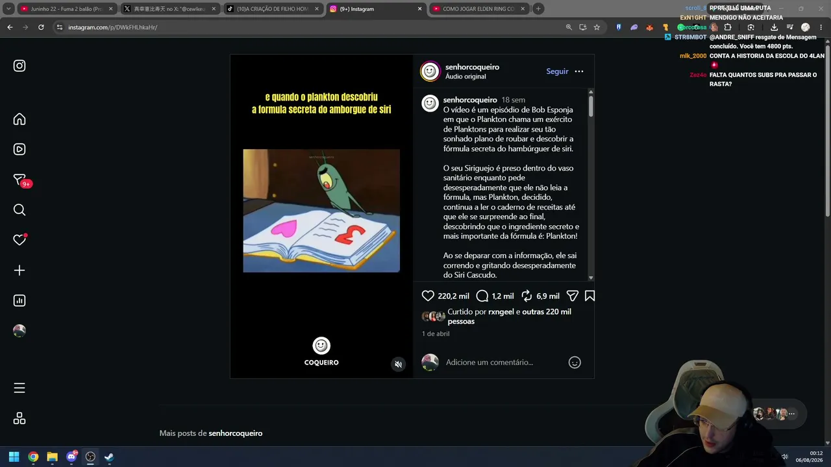The width and height of the screenshot is (831, 467).
Task: Open the Windows Start menu
Action: pyautogui.click(x=14, y=457)
